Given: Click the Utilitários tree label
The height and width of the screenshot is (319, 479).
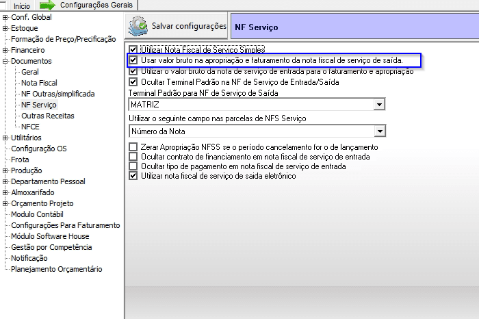Looking at the screenshot, I should pos(26,138).
